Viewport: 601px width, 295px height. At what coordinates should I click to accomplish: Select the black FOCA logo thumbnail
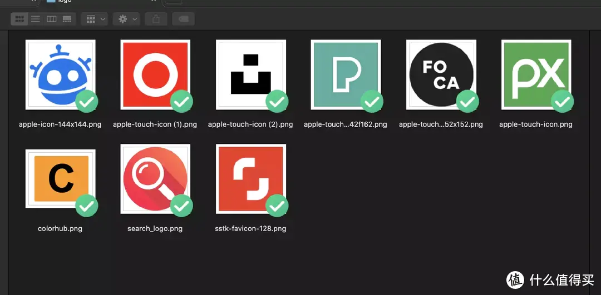[x=441, y=74]
